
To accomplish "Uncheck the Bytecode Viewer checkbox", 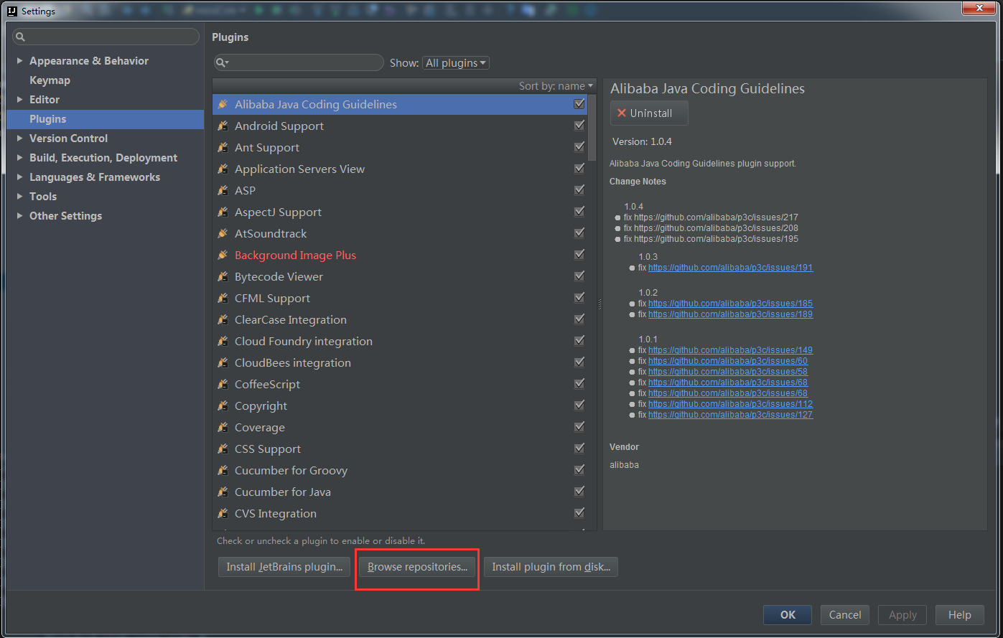I will coord(579,276).
